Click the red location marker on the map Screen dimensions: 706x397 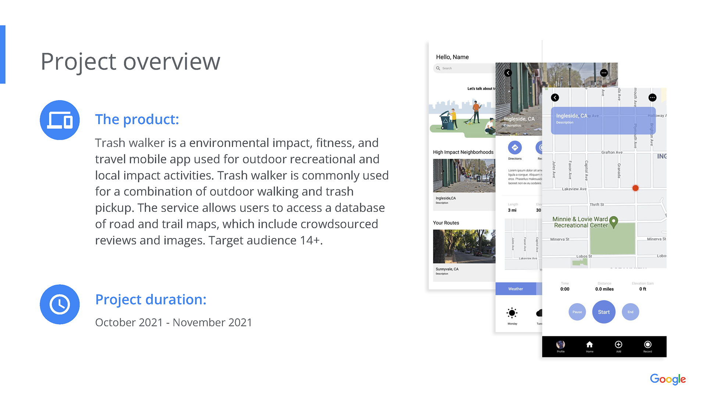(635, 188)
